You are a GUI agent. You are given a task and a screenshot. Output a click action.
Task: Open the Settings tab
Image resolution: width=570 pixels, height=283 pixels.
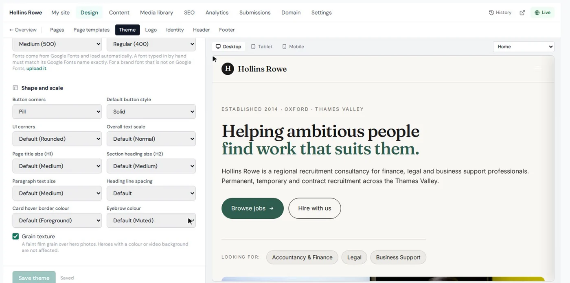point(321,13)
